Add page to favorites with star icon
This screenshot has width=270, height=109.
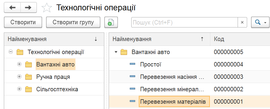pyautogui.click(x=47, y=8)
